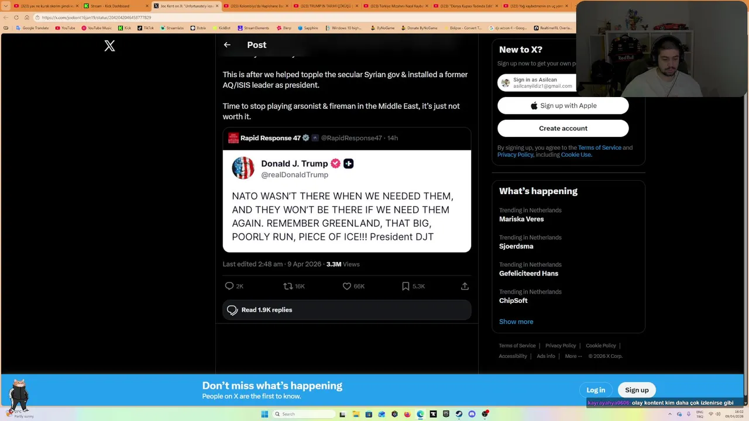Open Steam from the taskbar
749x421 pixels.
459,414
